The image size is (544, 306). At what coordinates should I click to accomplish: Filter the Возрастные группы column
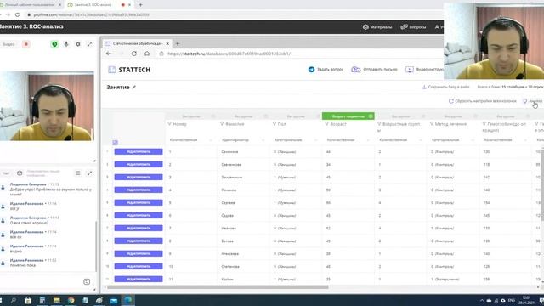pos(379,124)
